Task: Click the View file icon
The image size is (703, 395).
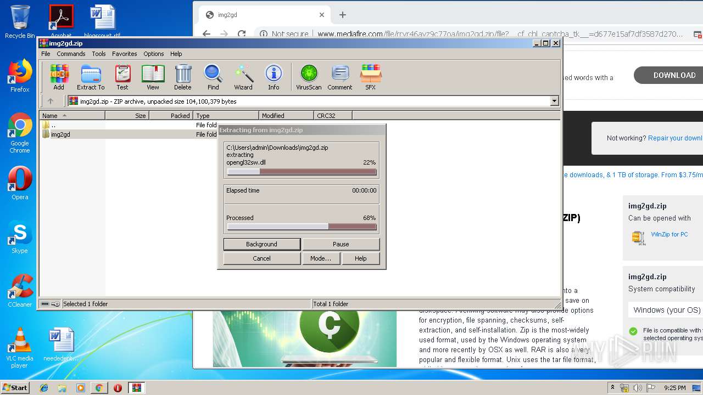Action: tap(153, 77)
